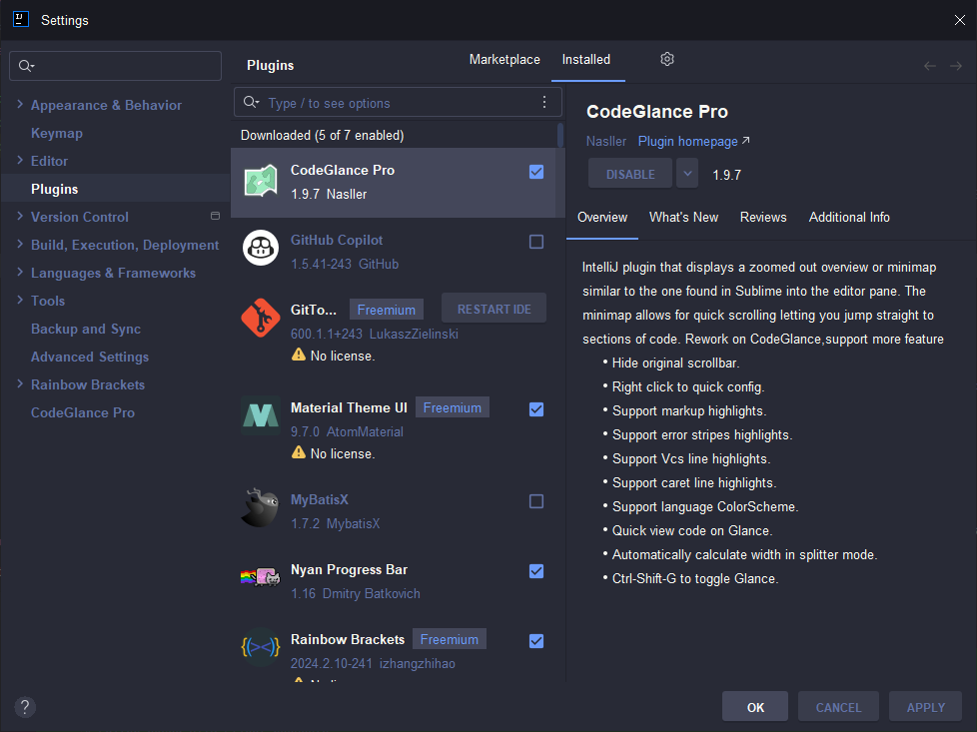Click the IntelliJ logo in the title bar
977x732 pixels.
21,19
